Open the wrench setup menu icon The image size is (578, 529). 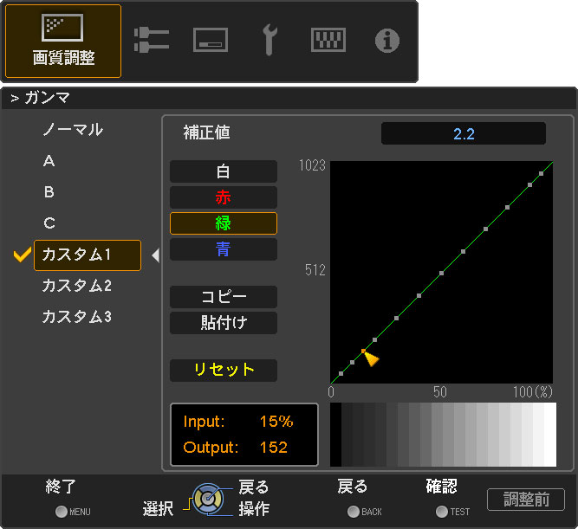pos(270,40)
